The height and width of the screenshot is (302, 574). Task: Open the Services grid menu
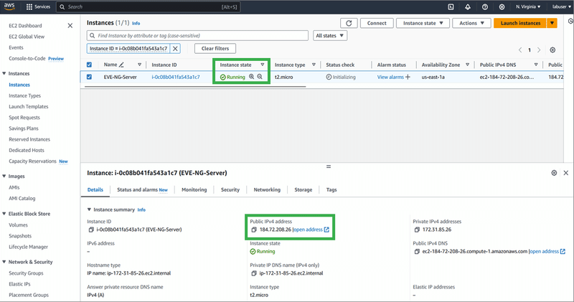(x=38, y=6)
